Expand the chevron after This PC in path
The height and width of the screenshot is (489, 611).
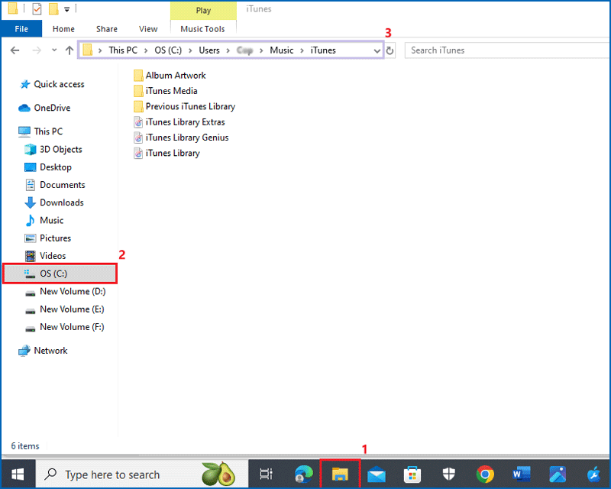(146, 50)
